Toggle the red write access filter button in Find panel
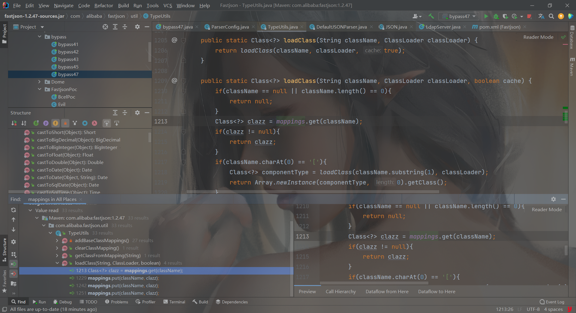 coord(13,274)
